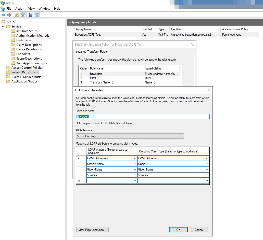Select the Certificates folder in tree

[x=24, y=40]
